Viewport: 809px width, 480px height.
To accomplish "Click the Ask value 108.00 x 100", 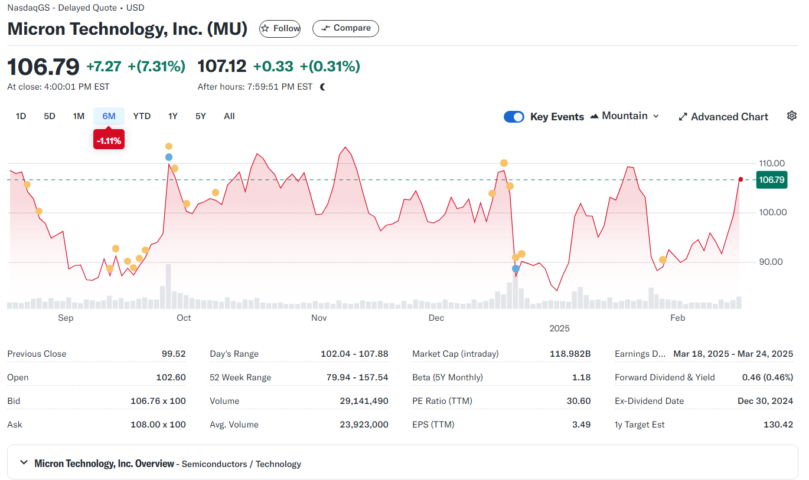I will tap(158, 425).
